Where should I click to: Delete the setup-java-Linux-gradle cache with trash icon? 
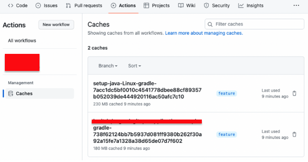(x=294, y=94)
